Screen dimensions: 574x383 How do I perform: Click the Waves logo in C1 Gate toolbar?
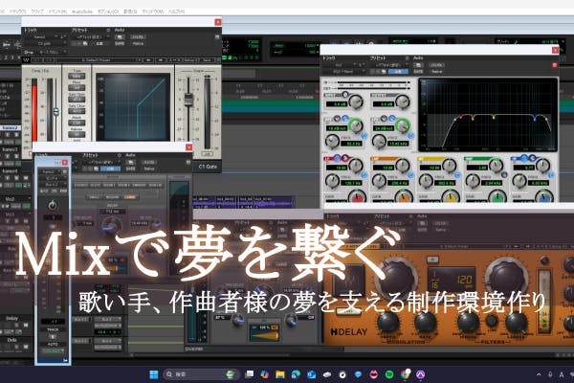(x=28, y=59)
